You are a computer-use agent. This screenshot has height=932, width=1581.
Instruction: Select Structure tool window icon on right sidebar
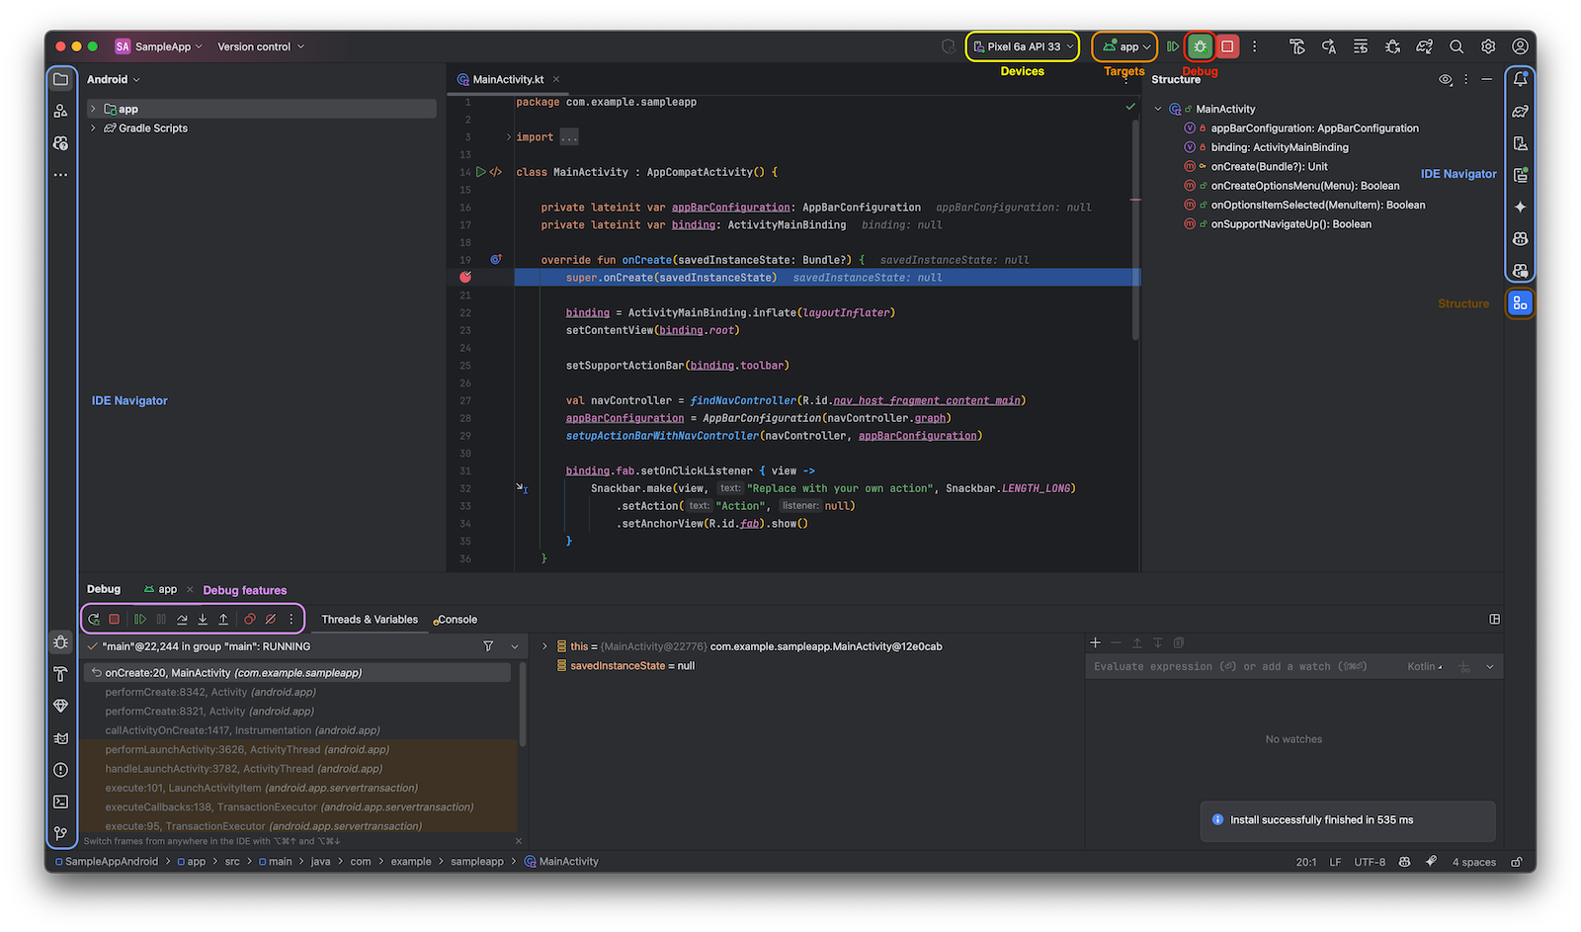click(1520, 303)
